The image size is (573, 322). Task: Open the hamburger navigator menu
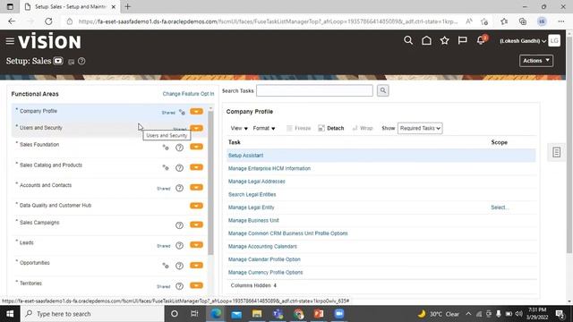[10, 41]
